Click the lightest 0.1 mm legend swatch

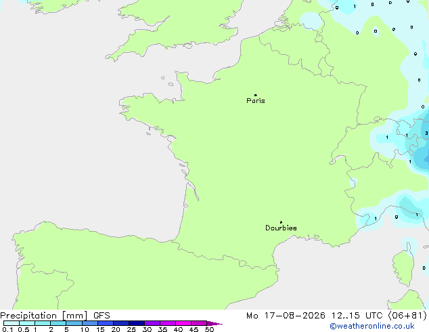pyautogui.click(x=12, y=323)
